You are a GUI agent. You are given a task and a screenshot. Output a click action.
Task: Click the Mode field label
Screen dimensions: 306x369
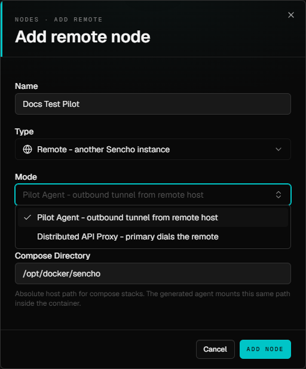[x=26, y=177]
